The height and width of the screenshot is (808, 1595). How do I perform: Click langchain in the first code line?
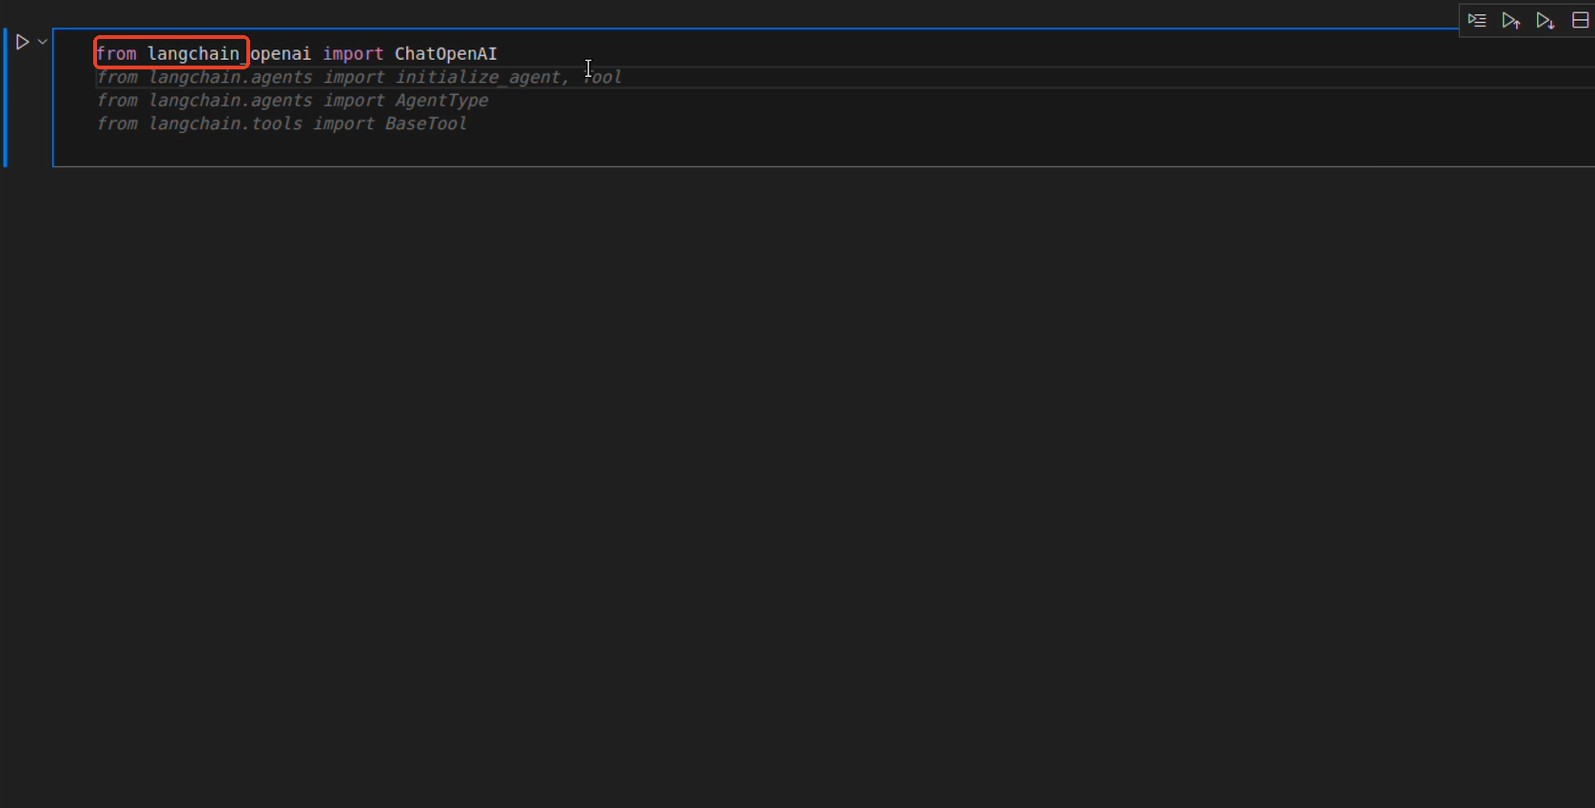(193, 54)
